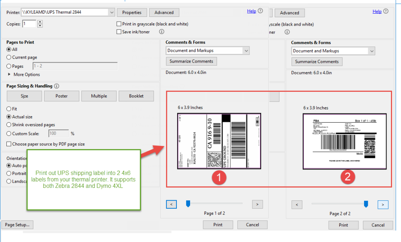The height and width of the screenshot is (242, 401).
Task: Click Print button in left dialog
Action: 218,225
